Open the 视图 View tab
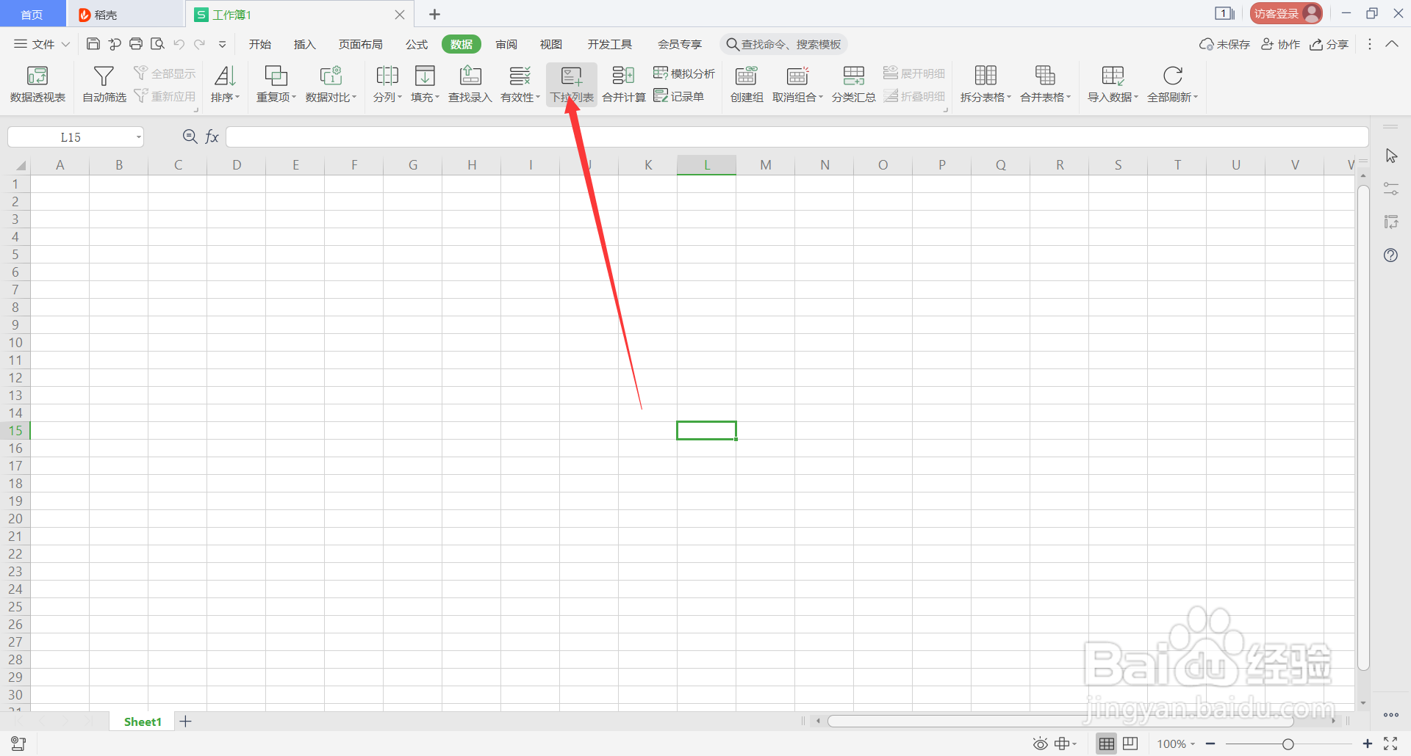The height and width of the screenshot is (756, 1411). click(x=550, y=44)
